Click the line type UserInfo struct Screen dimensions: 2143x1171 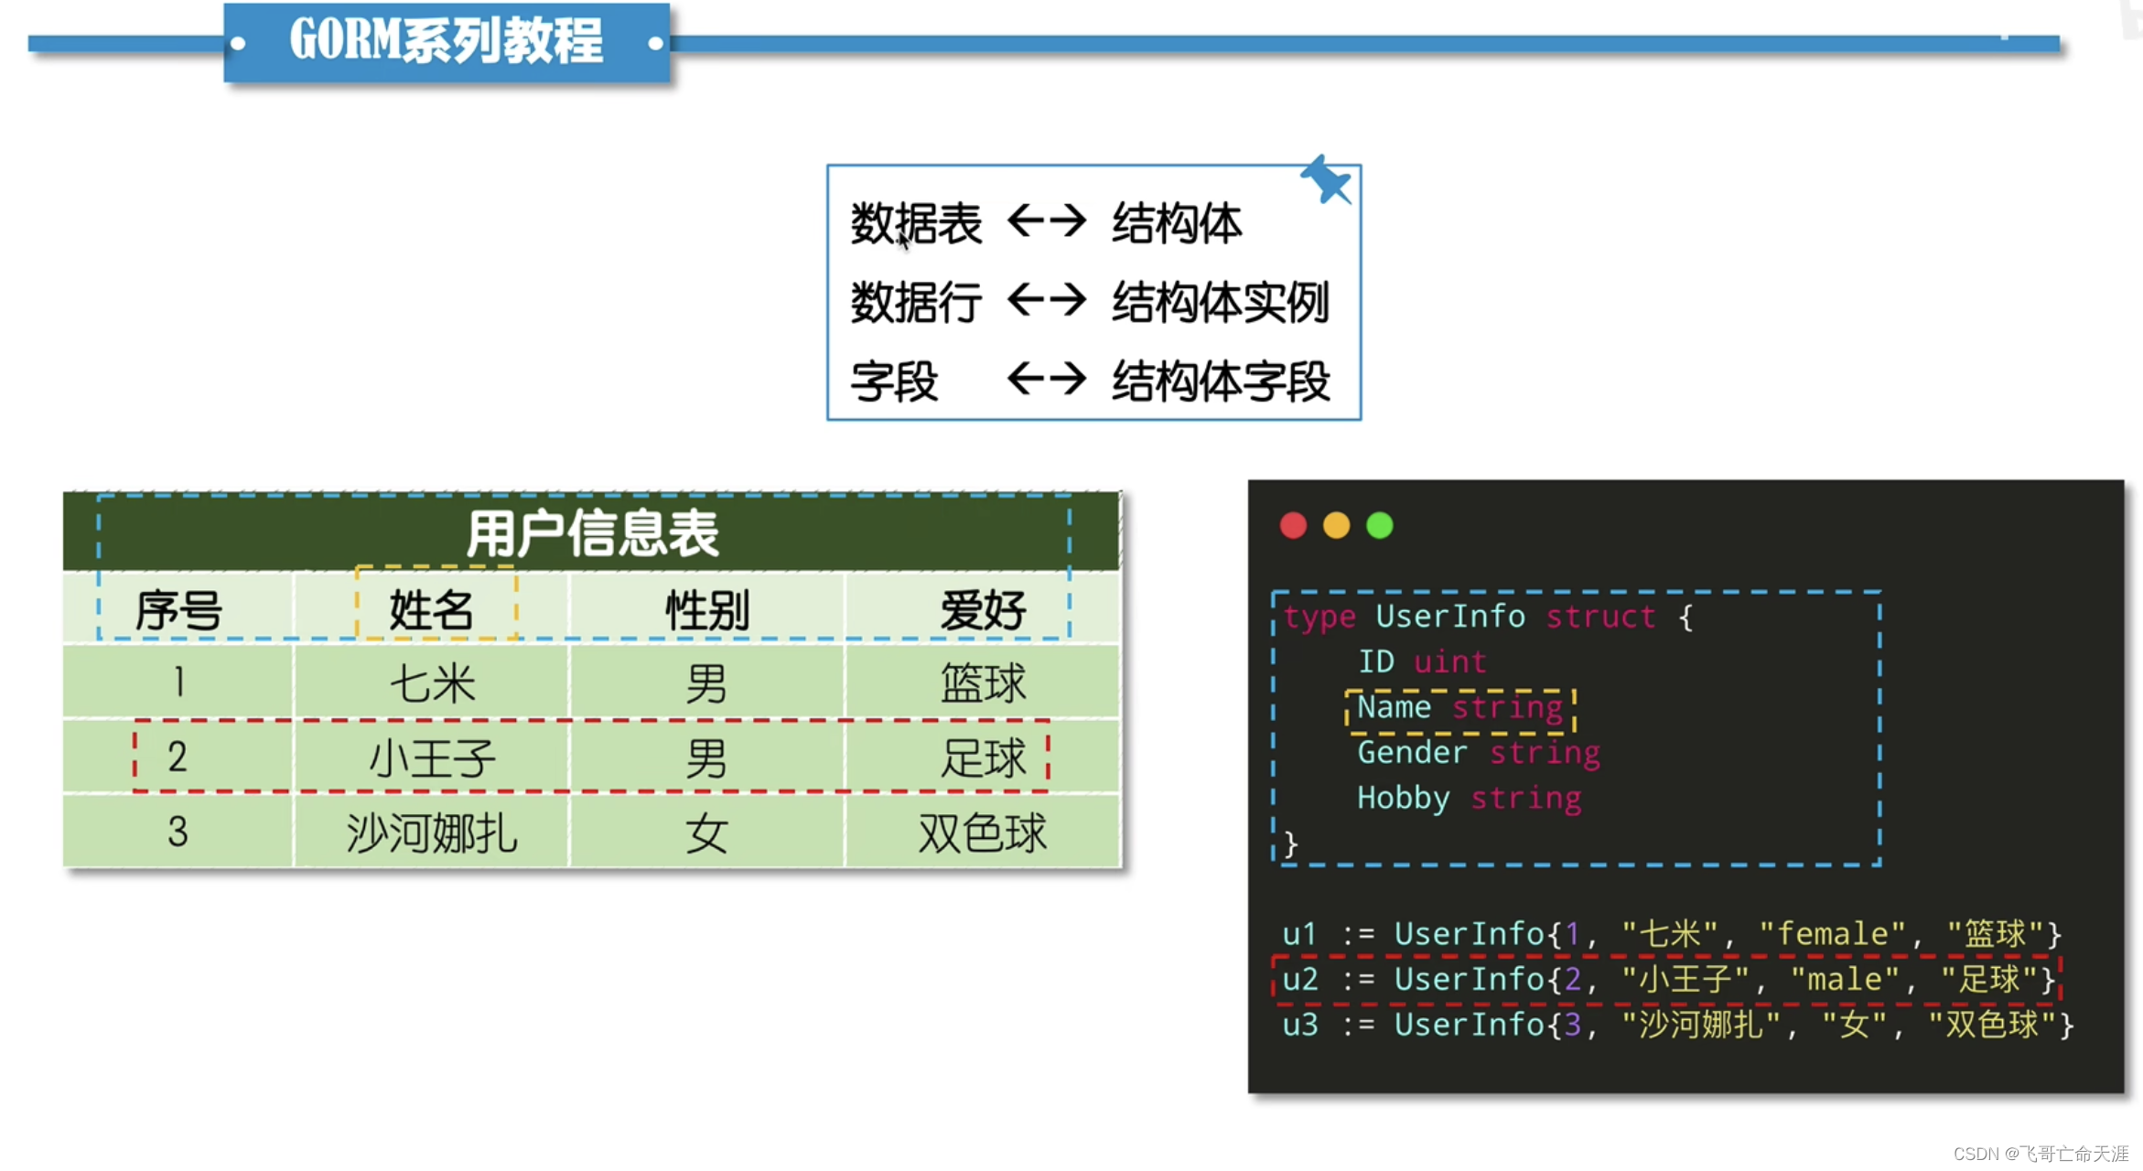pyautogui.click(x=1488, y=617)
